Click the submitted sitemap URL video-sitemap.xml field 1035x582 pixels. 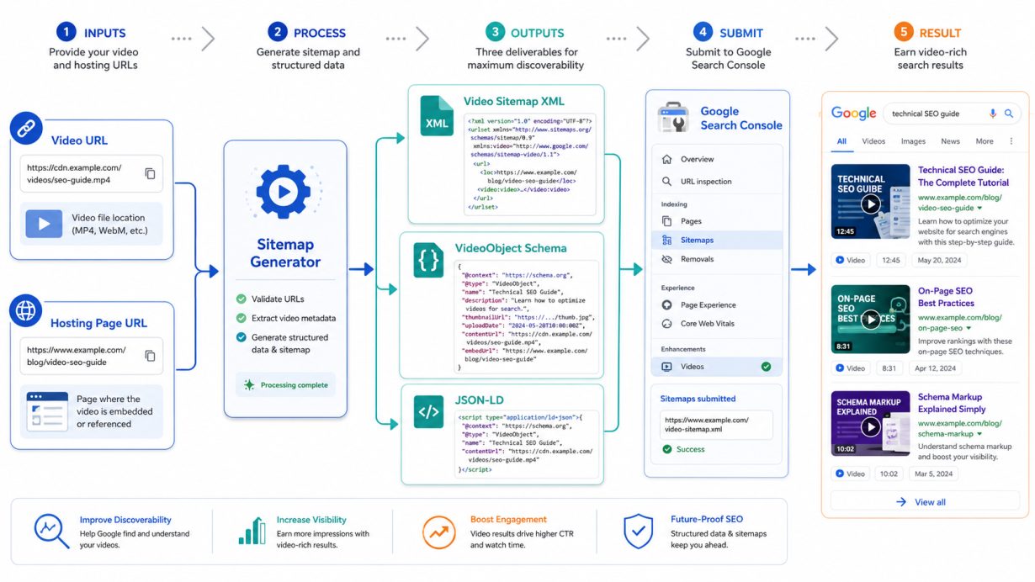coord(716,425)
